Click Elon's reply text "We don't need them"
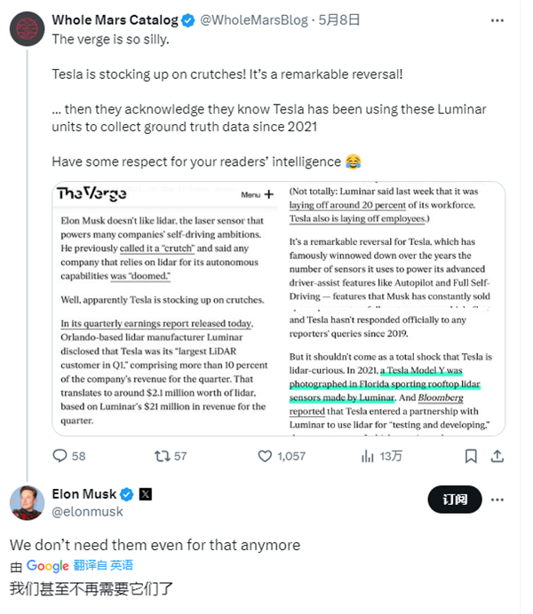 coord(155,545)
